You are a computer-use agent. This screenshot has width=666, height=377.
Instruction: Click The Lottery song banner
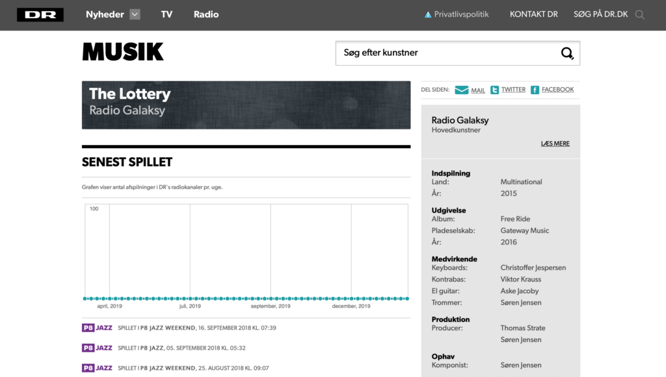click(x=246, y=105)
